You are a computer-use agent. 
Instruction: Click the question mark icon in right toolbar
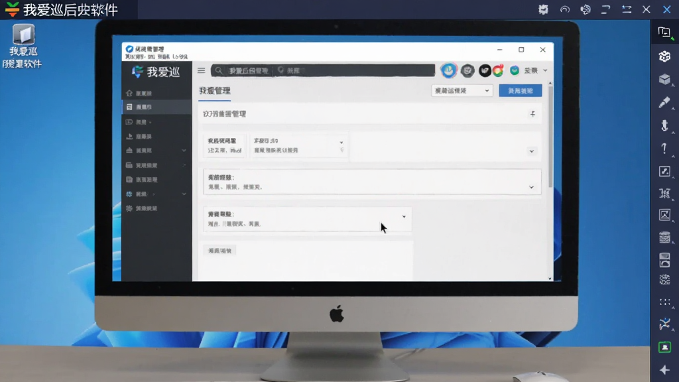(664, 148)
